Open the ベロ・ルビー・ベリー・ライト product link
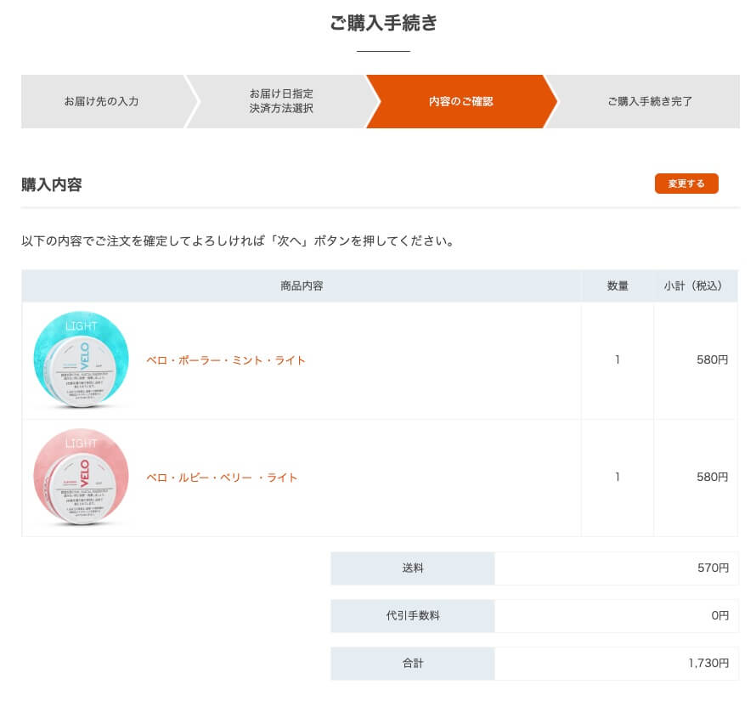Screen dimensions: 756x707 point(222,478)
